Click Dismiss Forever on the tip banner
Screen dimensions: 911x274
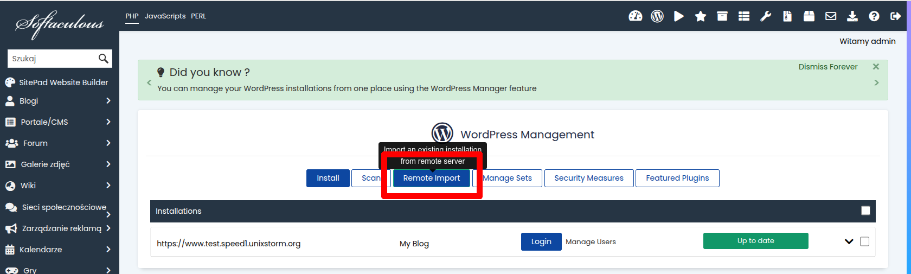click(x=828, y=67)
